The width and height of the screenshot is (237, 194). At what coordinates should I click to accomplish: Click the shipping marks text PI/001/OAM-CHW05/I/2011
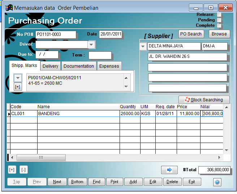[55, 78]
